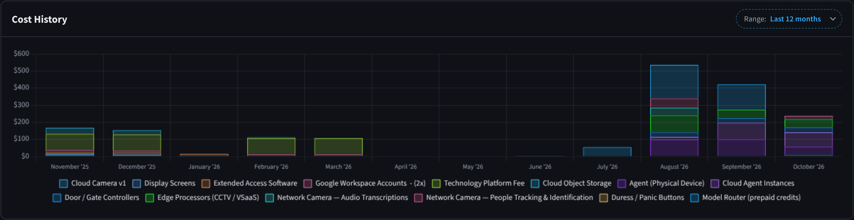Click the March '26 axis label

[x=338, y=167]
